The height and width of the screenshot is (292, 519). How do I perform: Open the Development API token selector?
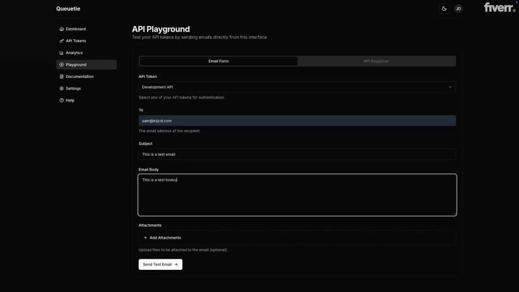[297, 87]
